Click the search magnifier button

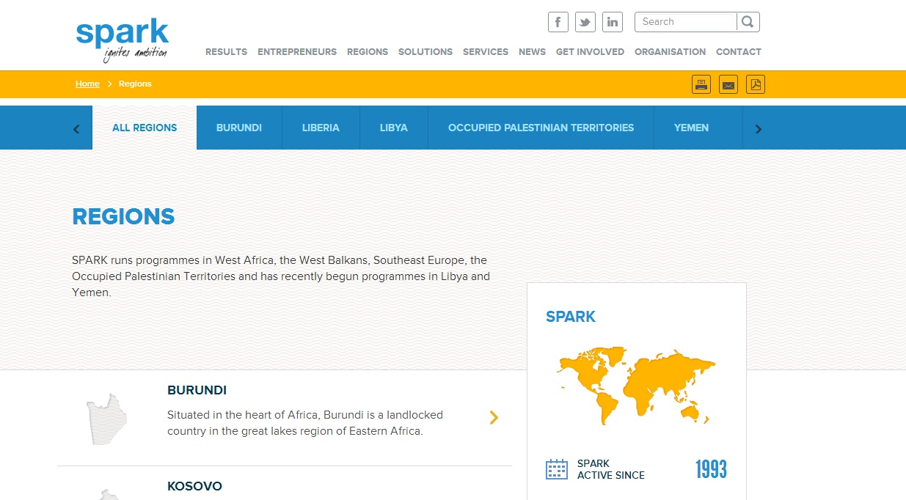coord(748,22)
